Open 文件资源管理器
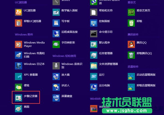164x115 pixels. [x=94, y=66]
